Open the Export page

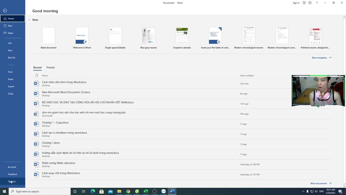tap(12, 86)
